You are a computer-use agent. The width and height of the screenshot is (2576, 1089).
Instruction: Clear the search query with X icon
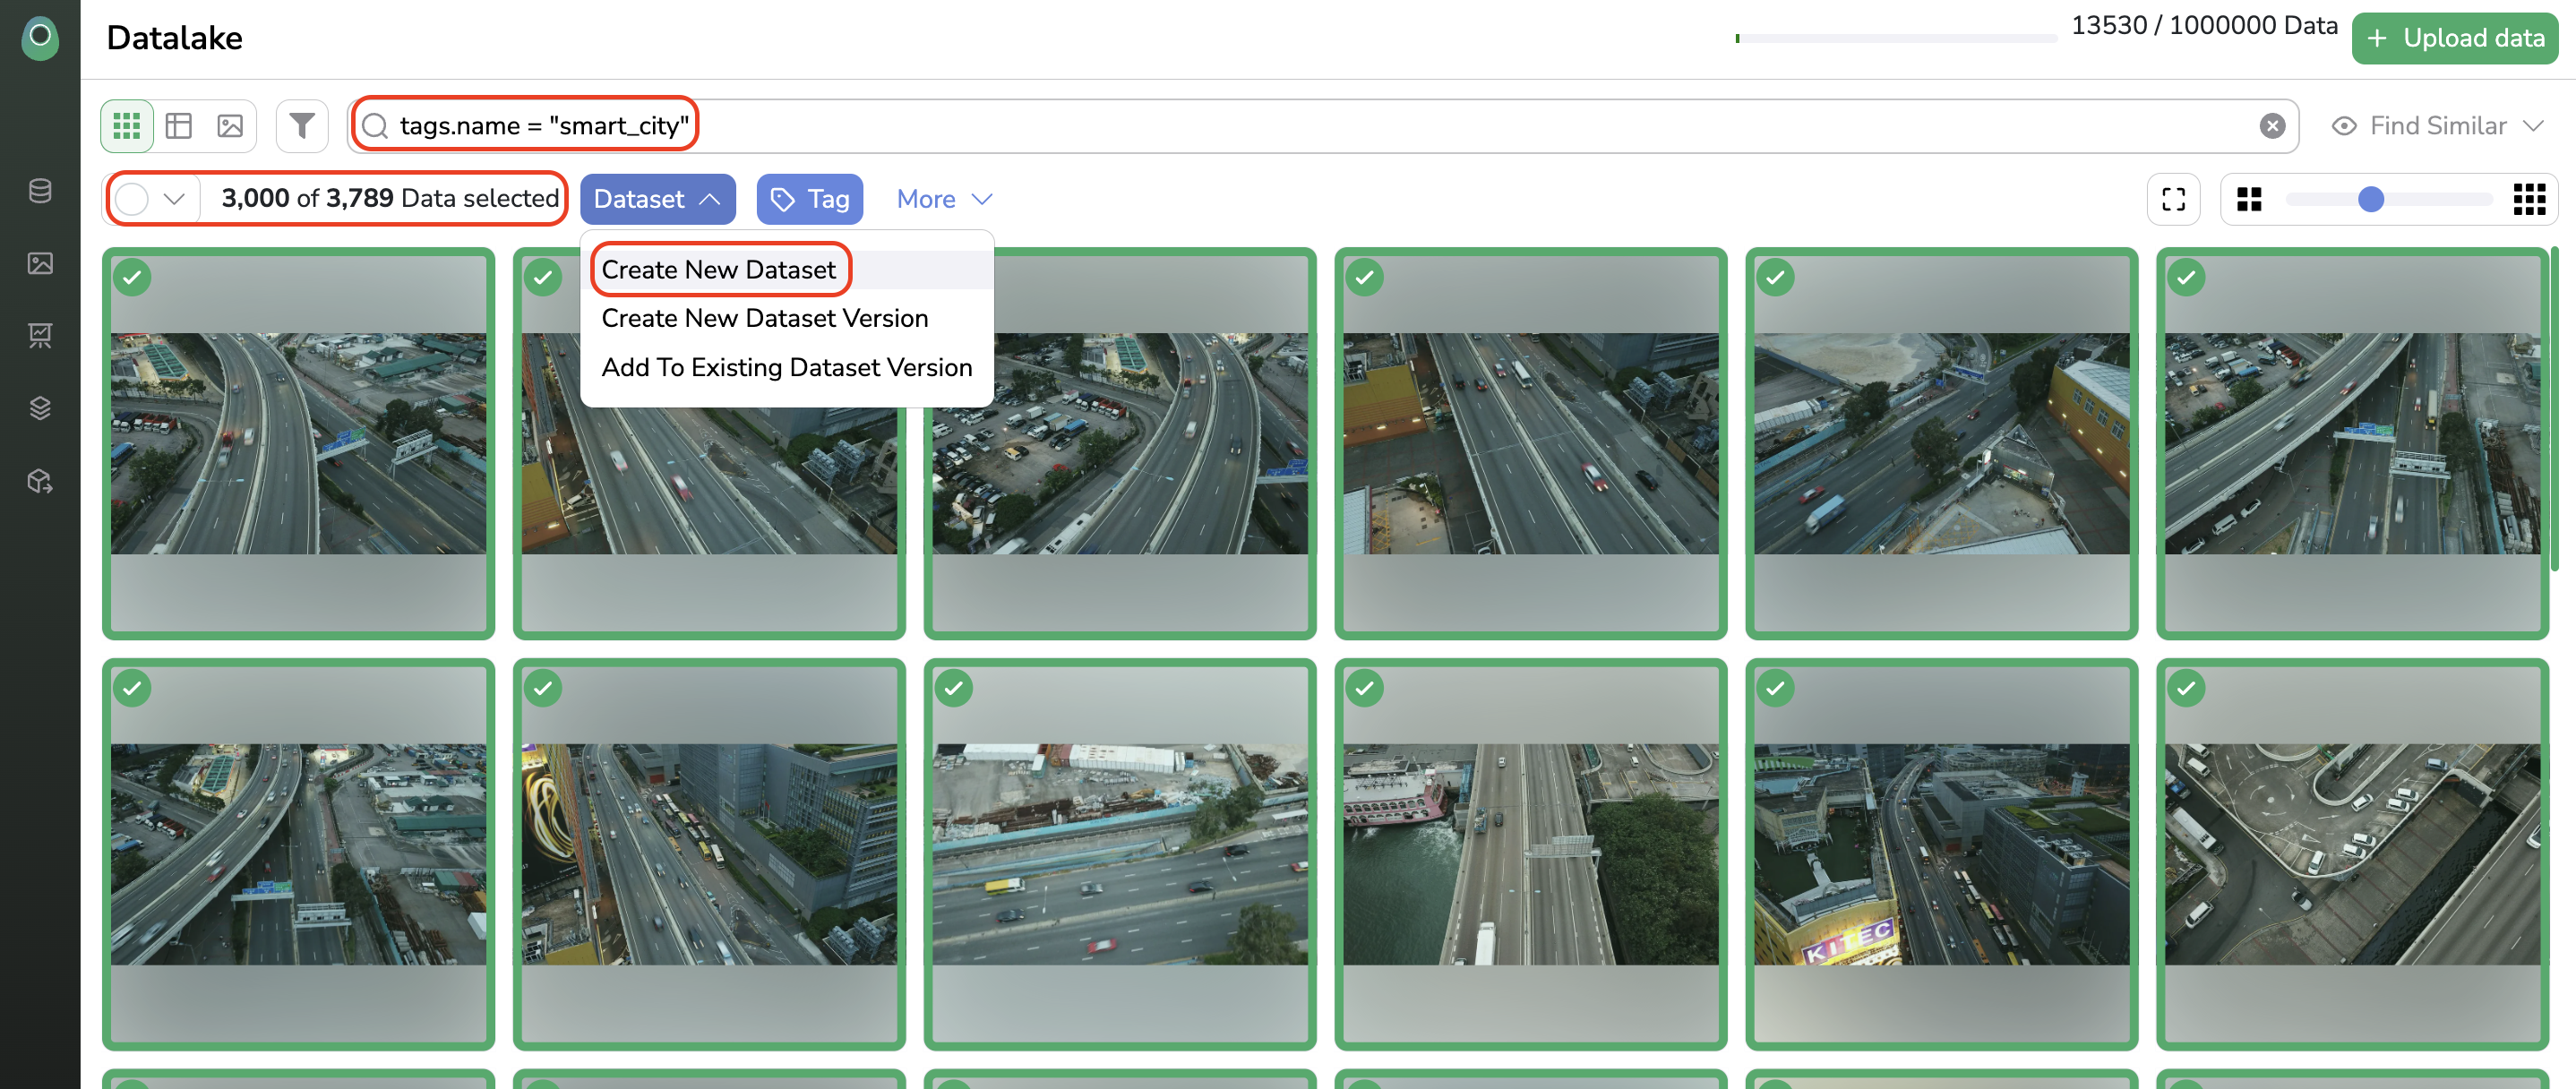(2272, 126)
